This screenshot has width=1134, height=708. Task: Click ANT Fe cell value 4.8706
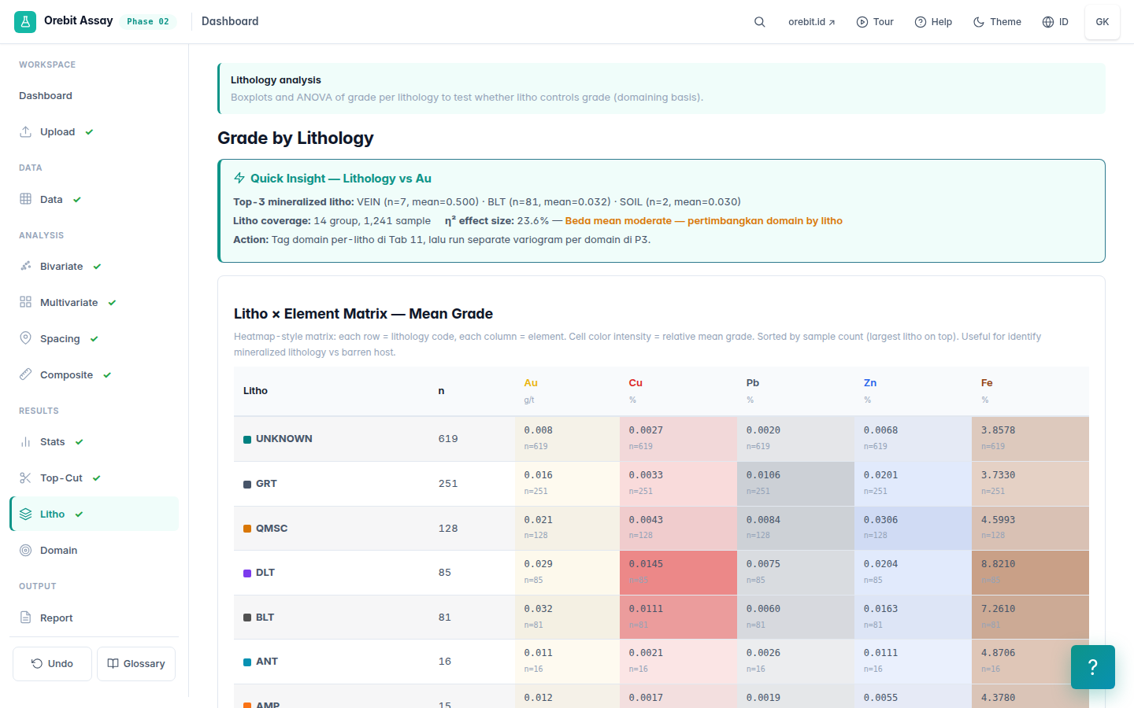(998, 654)
